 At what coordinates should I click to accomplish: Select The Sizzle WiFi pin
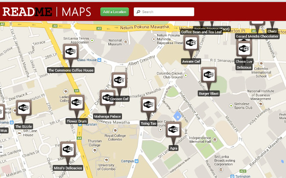23,108
